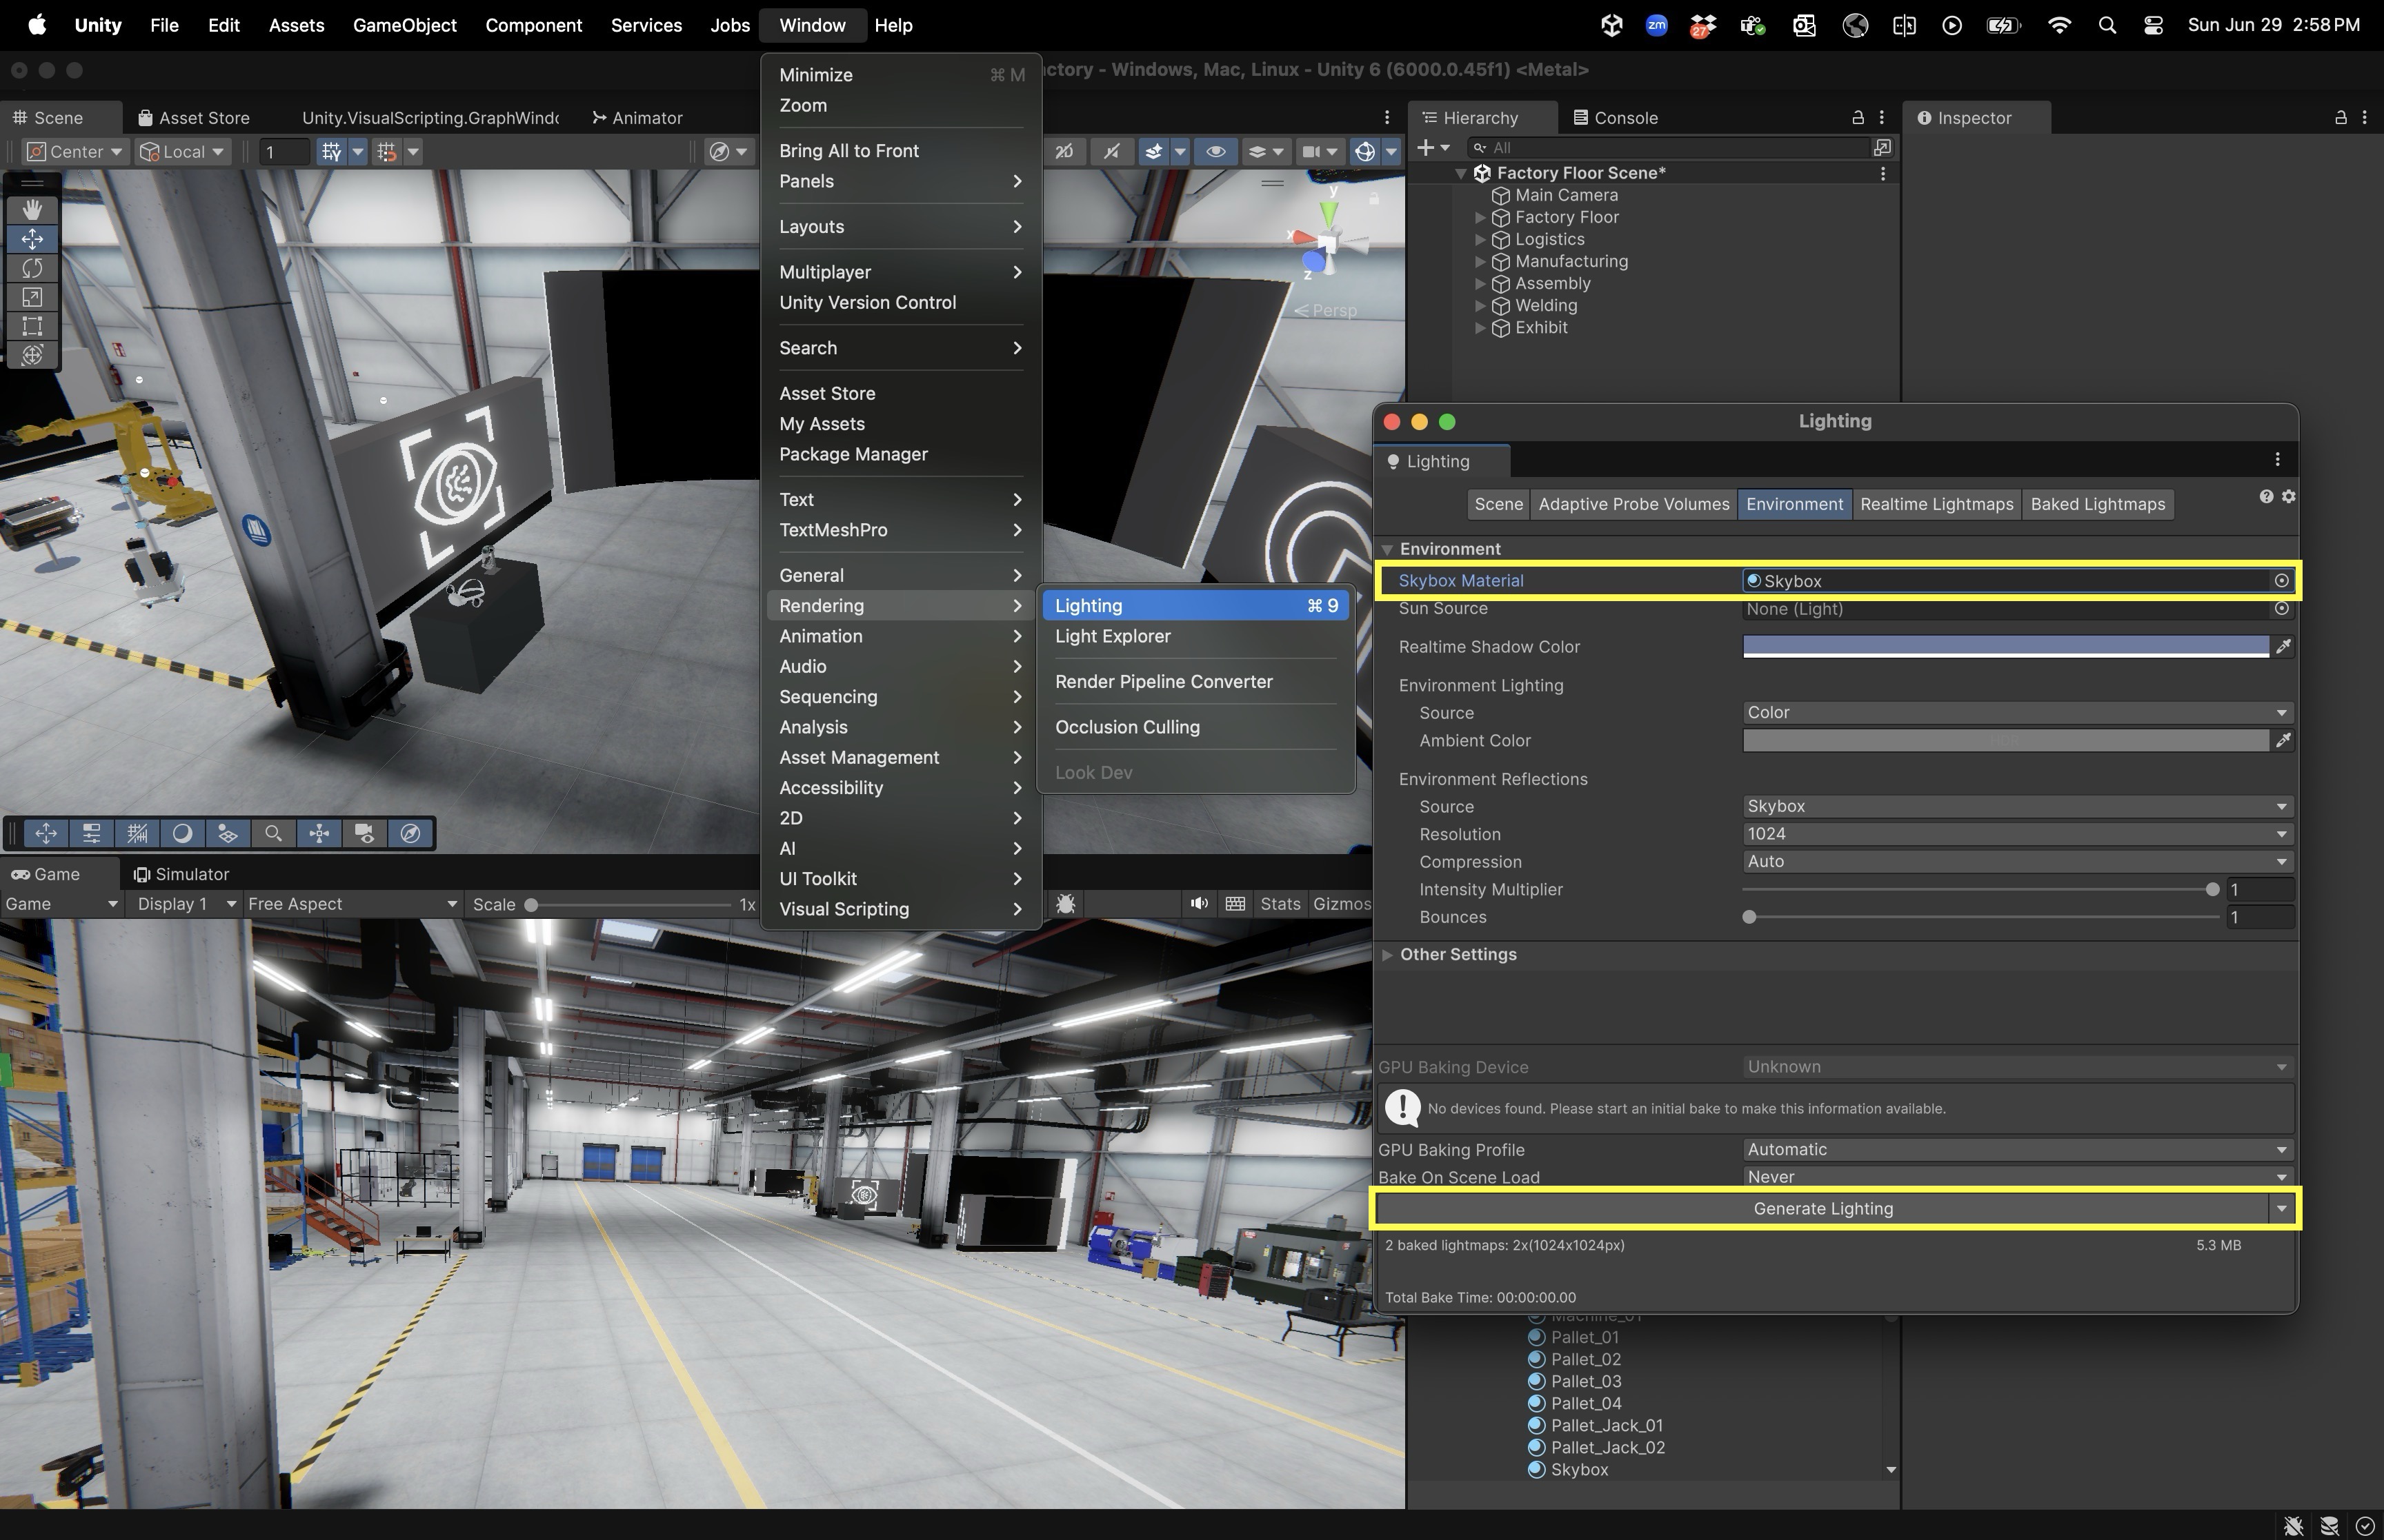Choose Light Explorer from Rendering submenu

(x=1113, y=636)
